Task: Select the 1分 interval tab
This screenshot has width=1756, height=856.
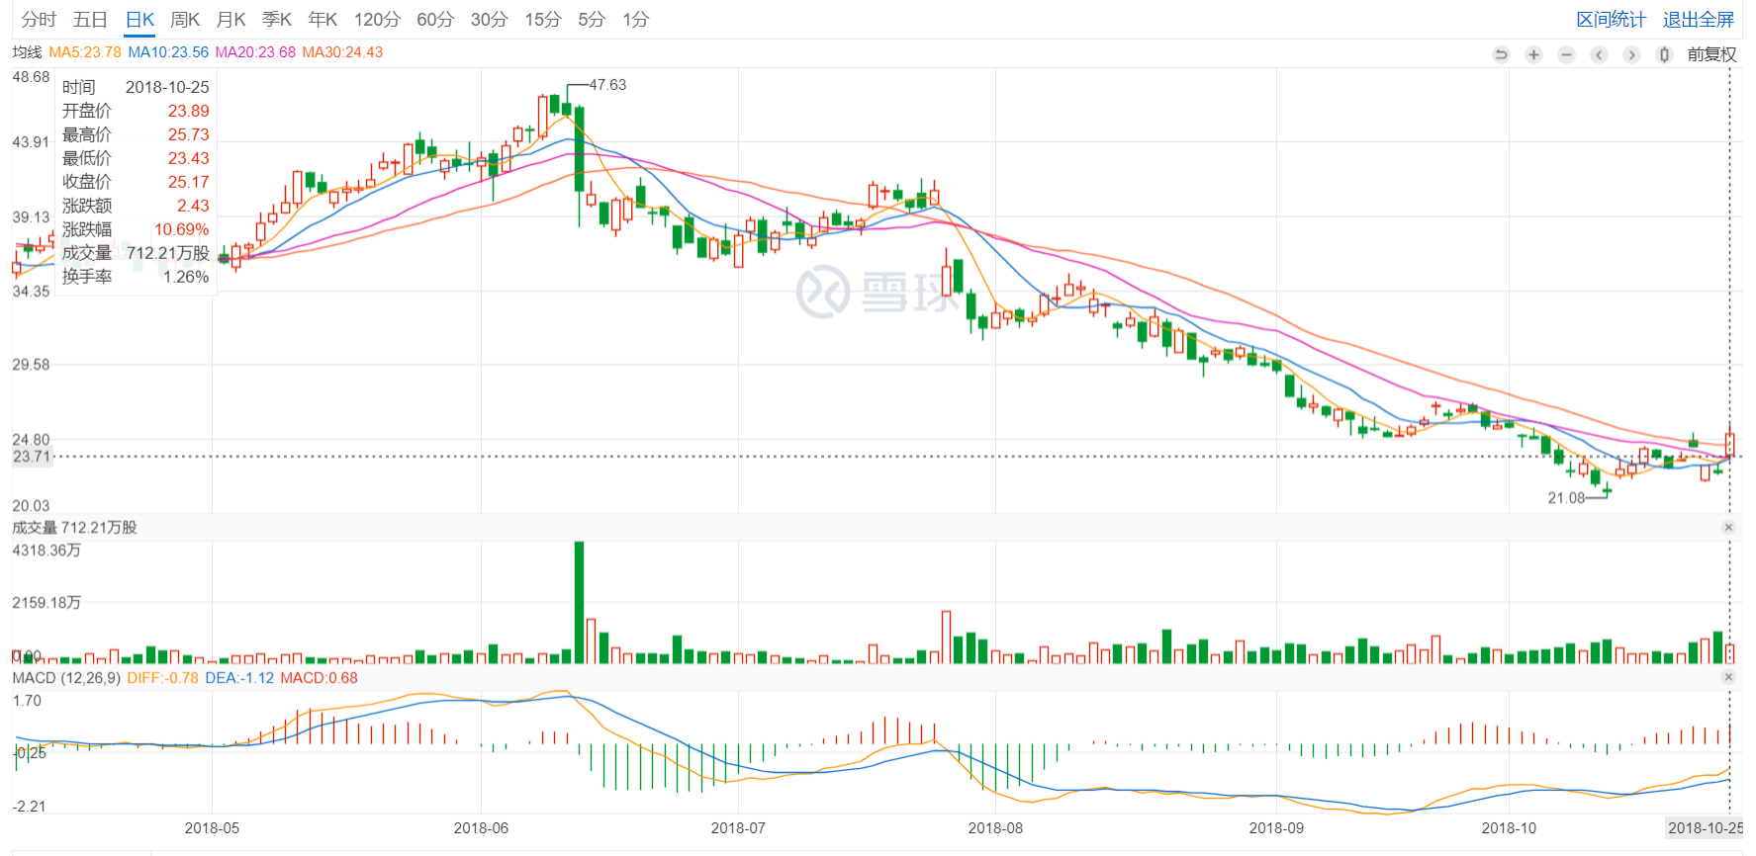Action: click(635, 20)
